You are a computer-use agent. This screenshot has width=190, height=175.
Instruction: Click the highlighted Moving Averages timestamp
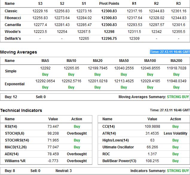[170, 52]
